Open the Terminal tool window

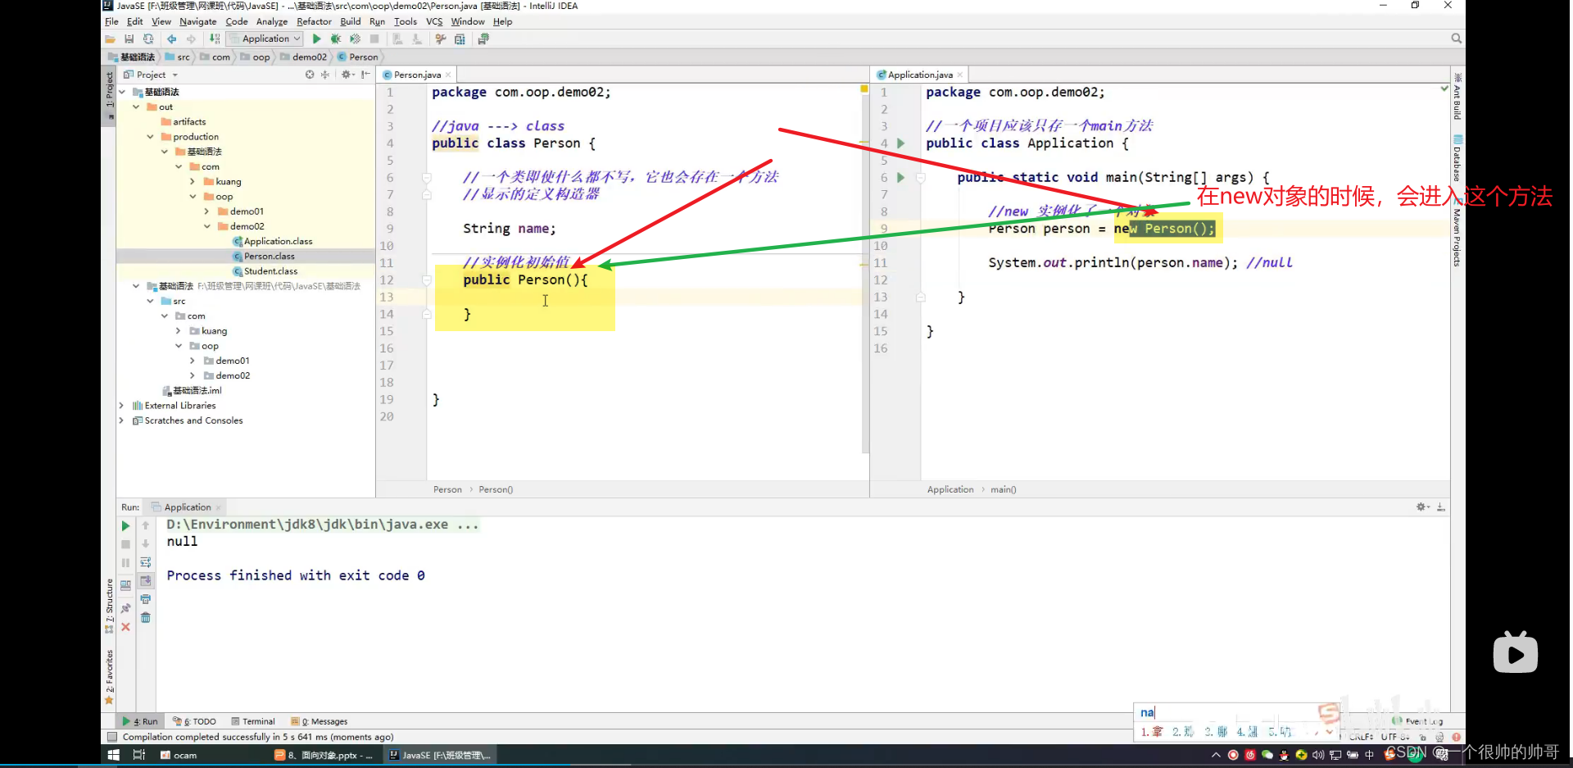coord(253,721)
